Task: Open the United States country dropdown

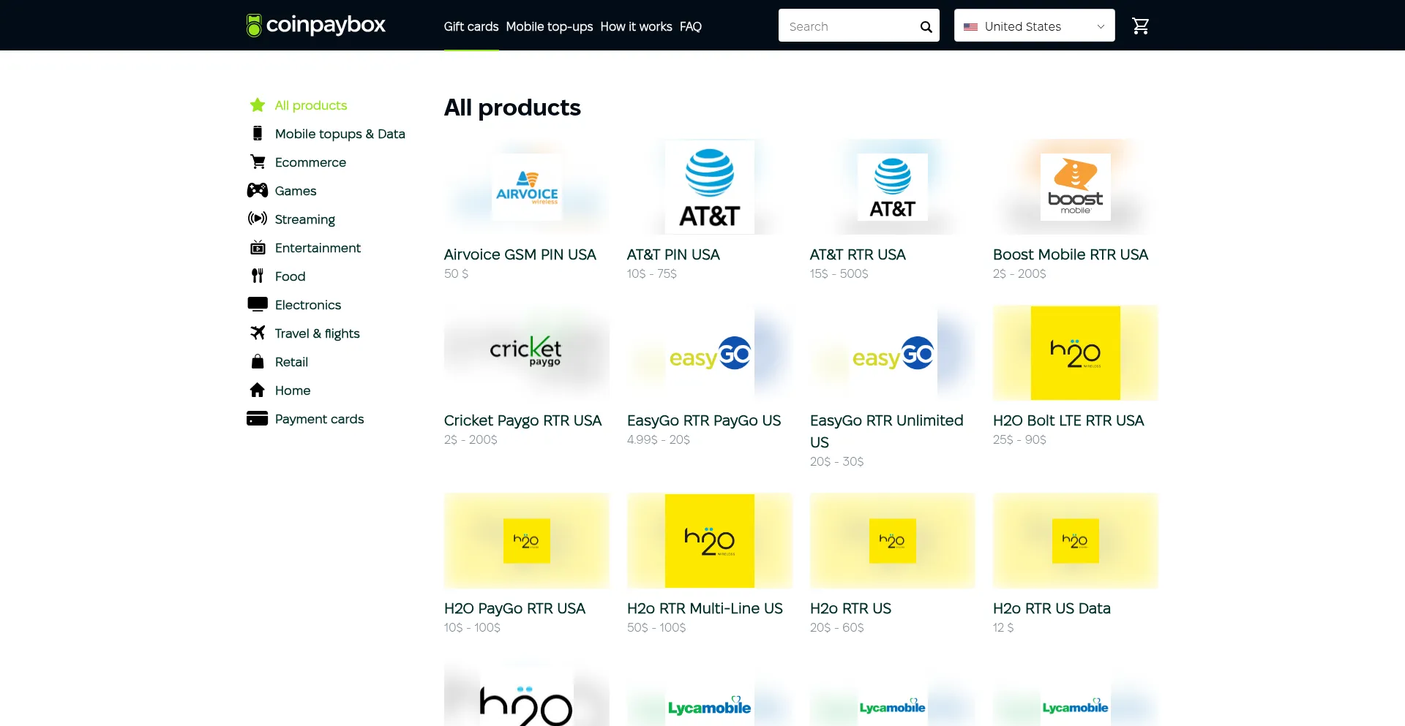Action: click(x=1034, y=26)
